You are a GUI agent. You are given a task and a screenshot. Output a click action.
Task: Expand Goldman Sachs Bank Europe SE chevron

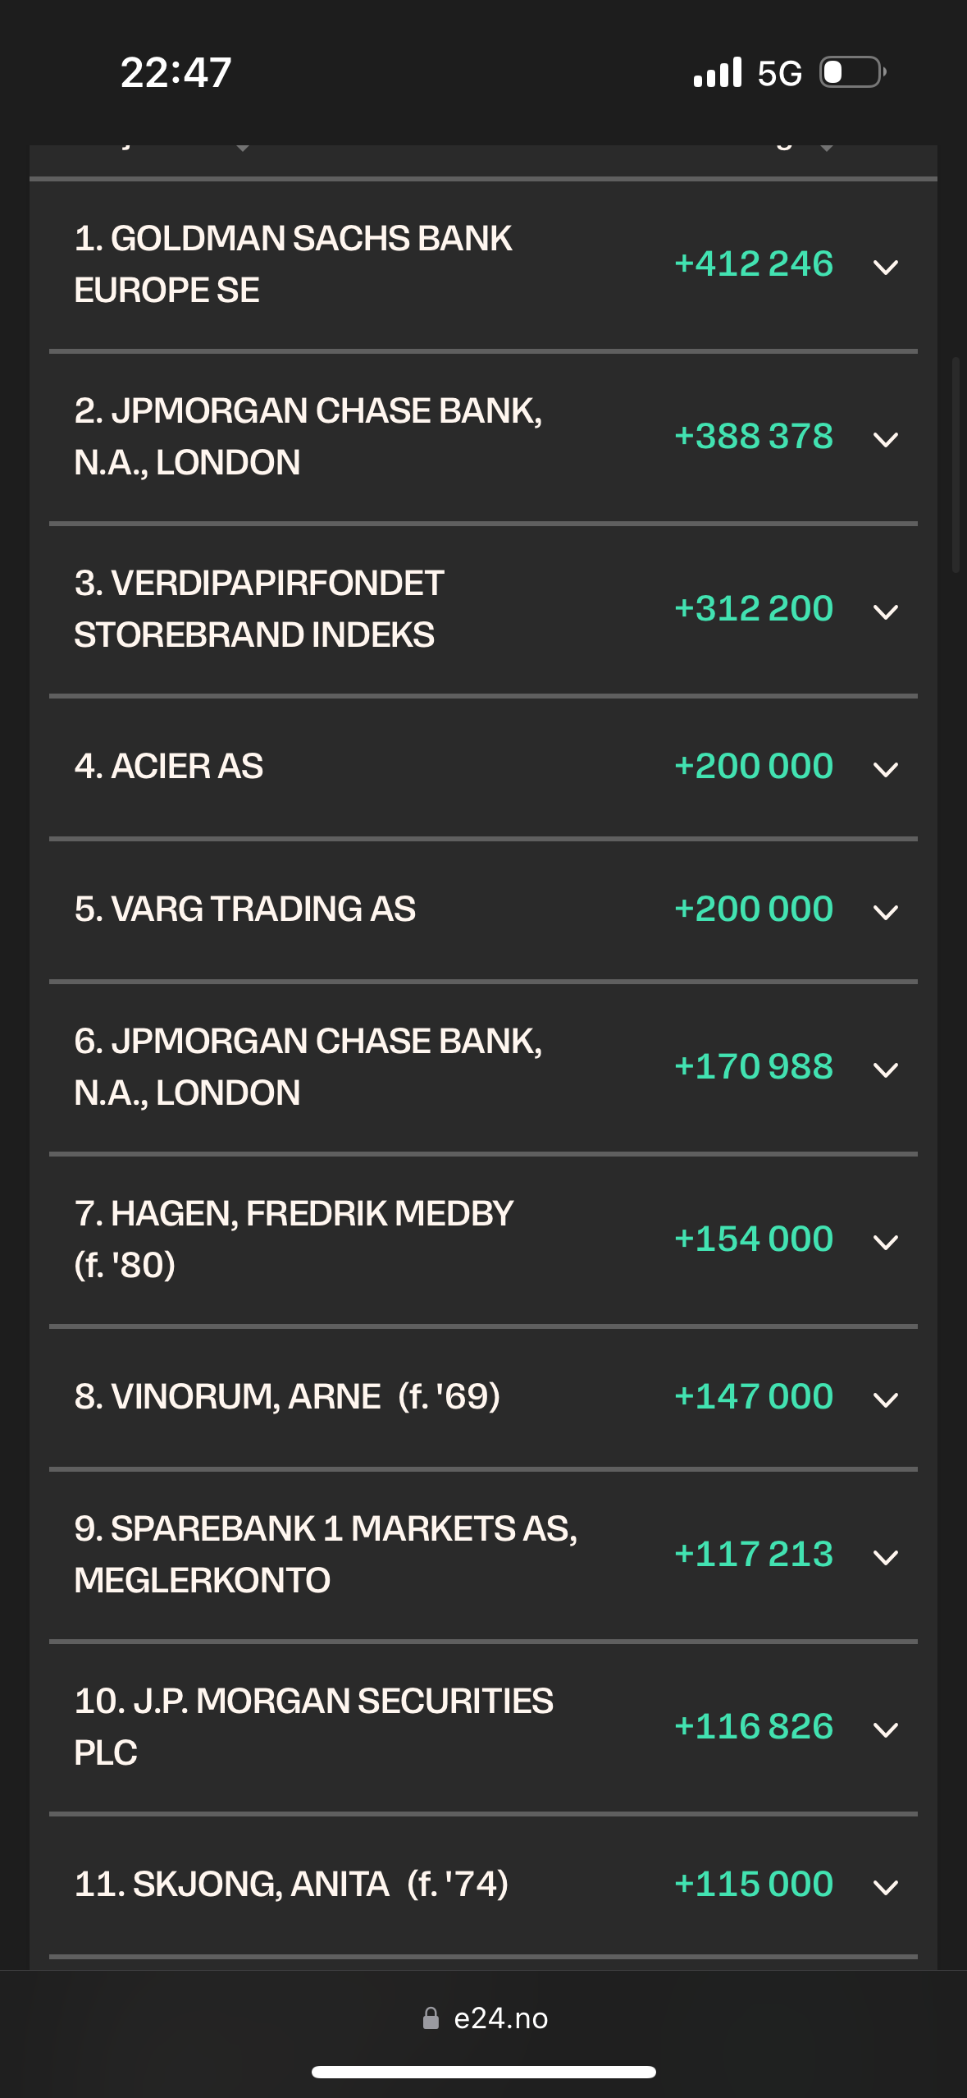[886, 267]
